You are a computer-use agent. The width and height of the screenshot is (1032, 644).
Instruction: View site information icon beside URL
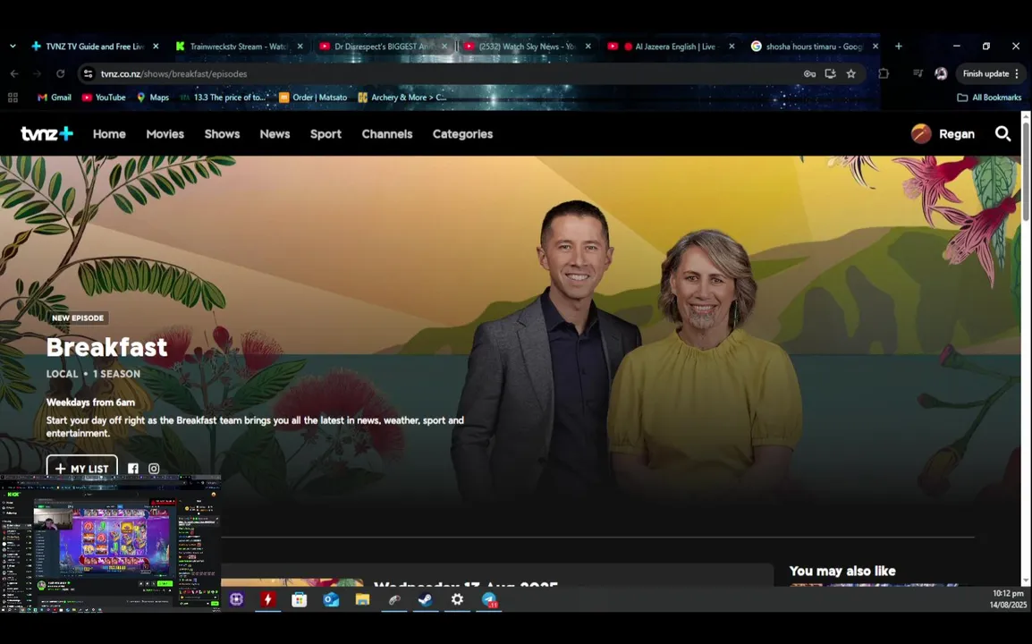point(89,73)
